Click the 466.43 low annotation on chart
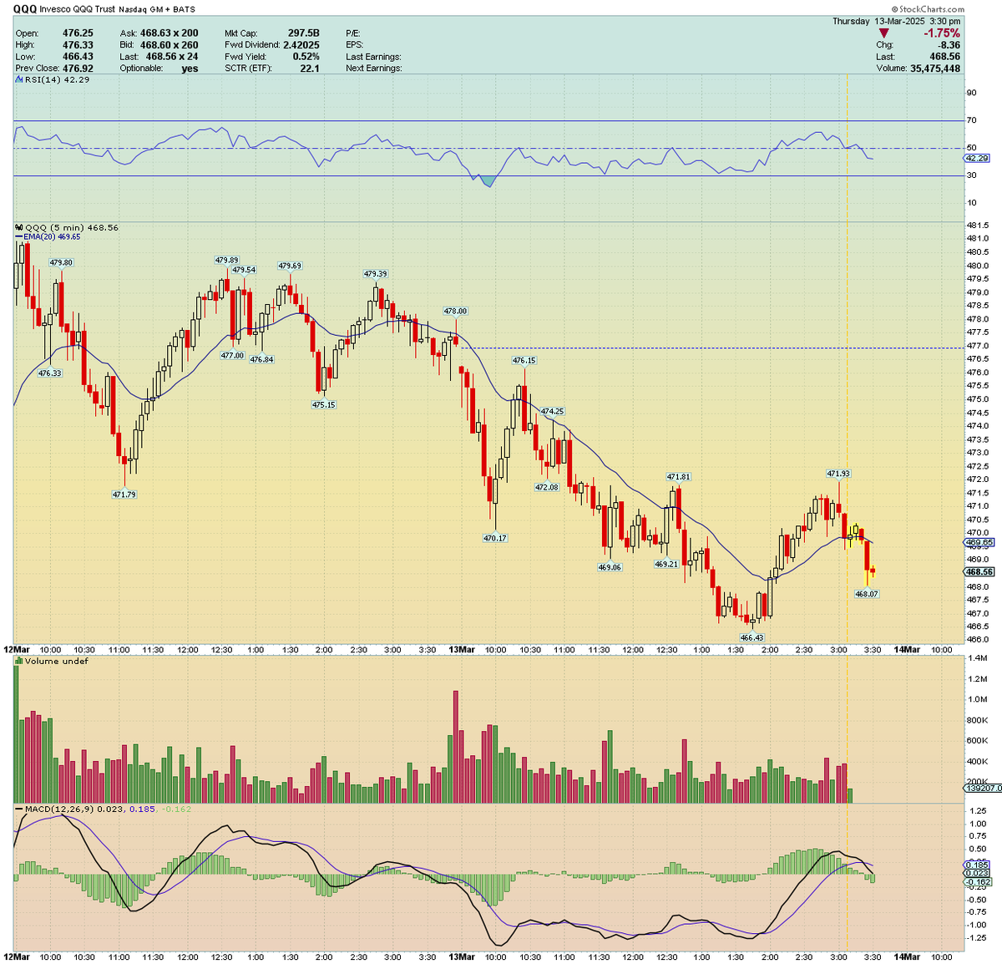The height and width of the screenshot is (964, 1002). tap(751, 637)
